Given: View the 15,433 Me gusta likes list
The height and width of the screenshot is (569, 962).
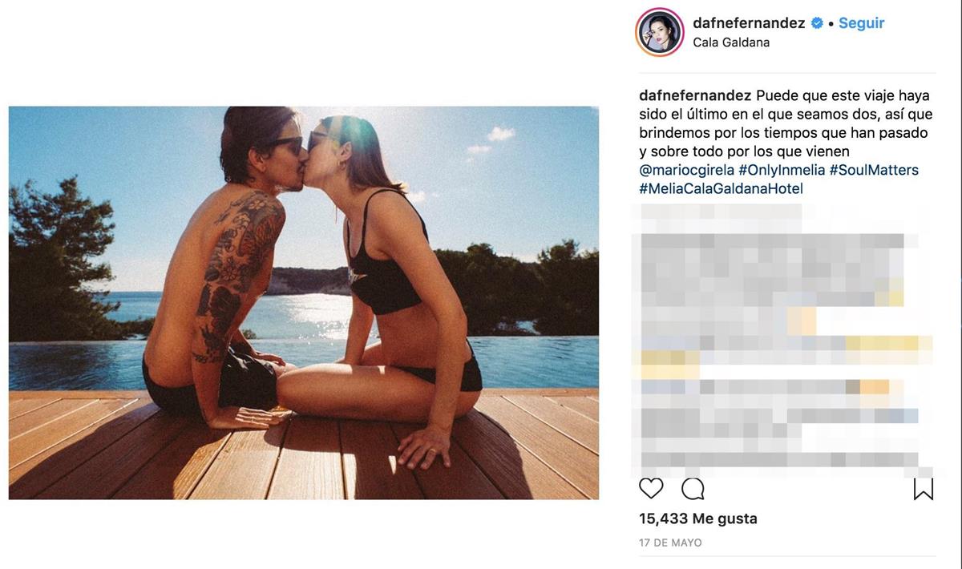Looking at the screenshot, I should (698, 519).
